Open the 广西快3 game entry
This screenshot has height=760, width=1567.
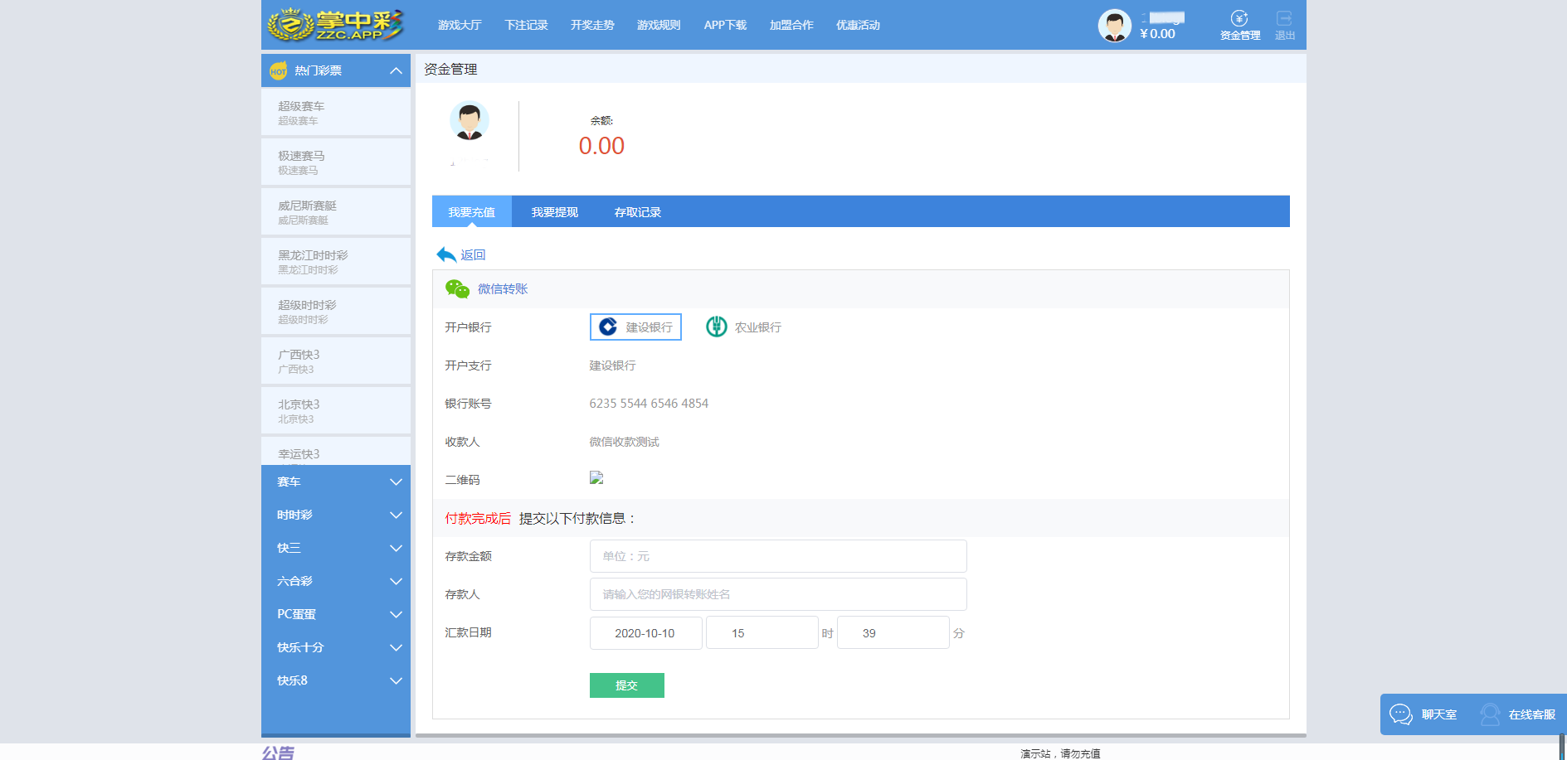(336, 361)
